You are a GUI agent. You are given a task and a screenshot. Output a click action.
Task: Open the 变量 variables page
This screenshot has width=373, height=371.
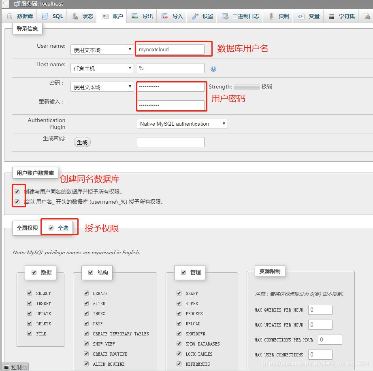(x=315, y=16)
